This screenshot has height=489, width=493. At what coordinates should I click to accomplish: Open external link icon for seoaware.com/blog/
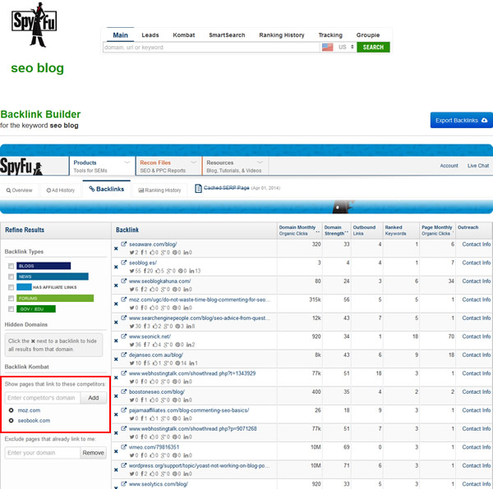point(124,244)
